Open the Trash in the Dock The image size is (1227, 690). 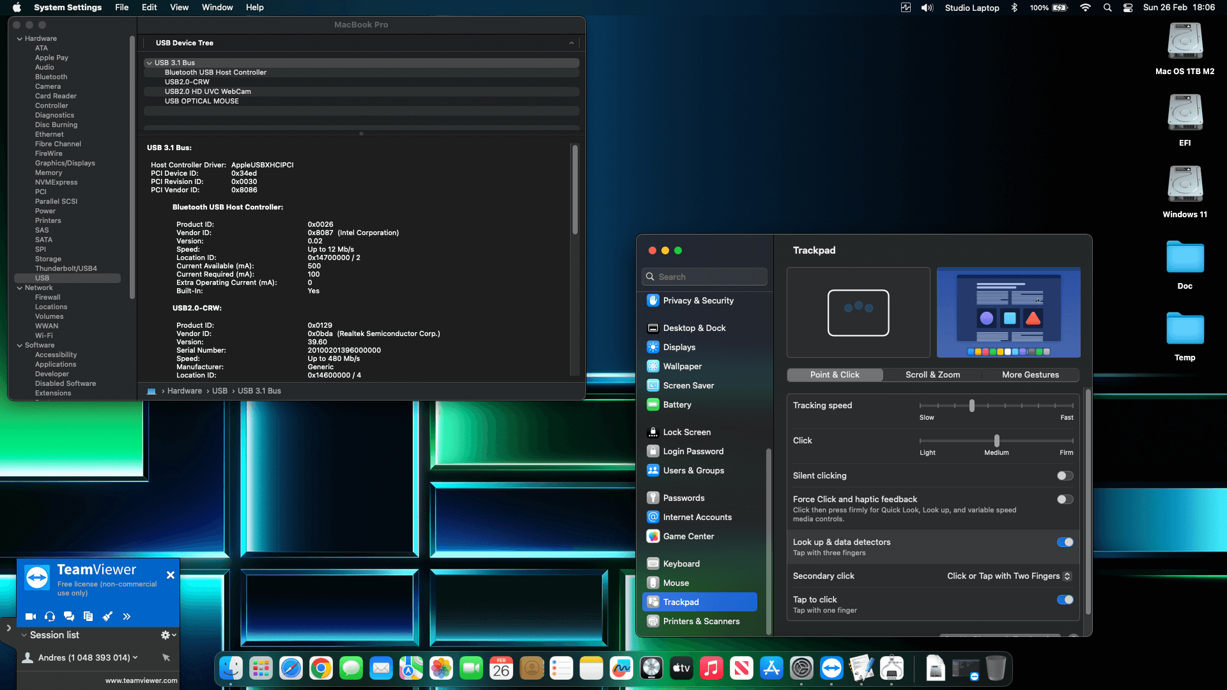coord(996,668)
